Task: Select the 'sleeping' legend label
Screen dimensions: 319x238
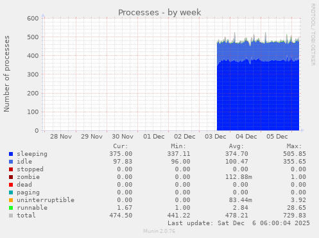Action: pos(32,154)
